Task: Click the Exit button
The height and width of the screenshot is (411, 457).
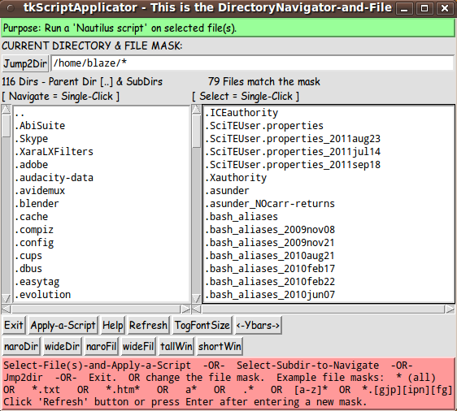Action: click(14, 325)
